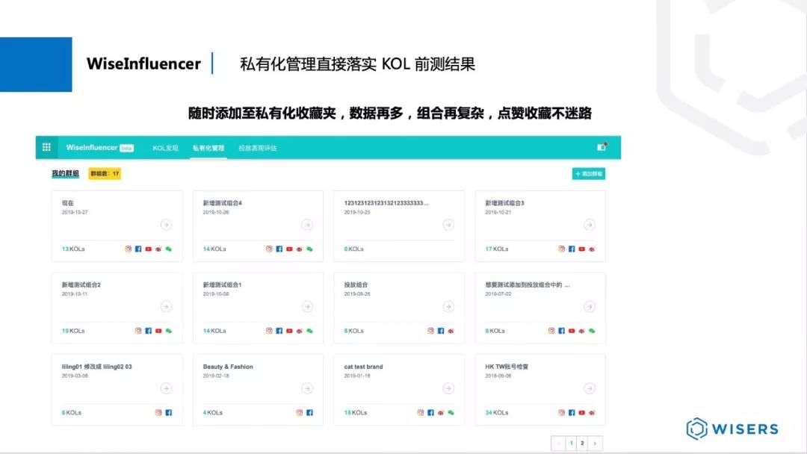Go to next page arrow in pagination
807x454 pixels.
point(595,444)
